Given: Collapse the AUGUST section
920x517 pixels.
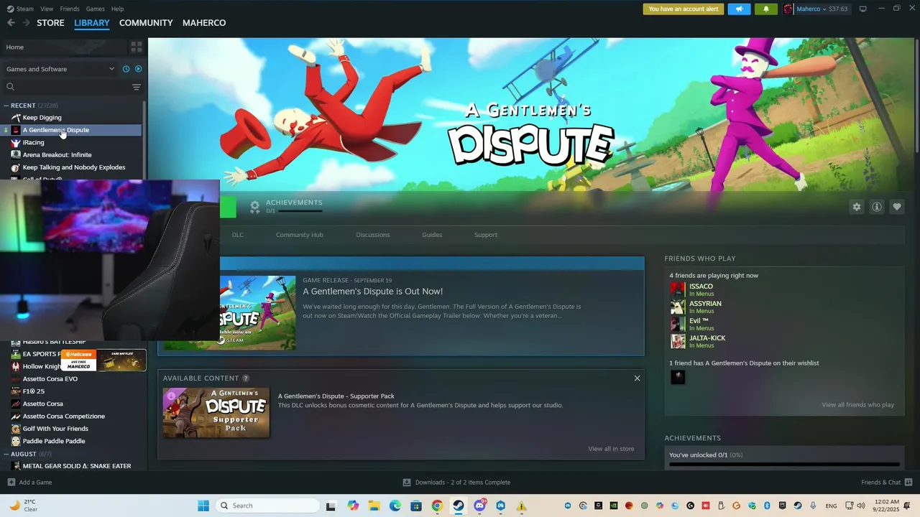Looking at the screenshot, I should click(6, 454).
